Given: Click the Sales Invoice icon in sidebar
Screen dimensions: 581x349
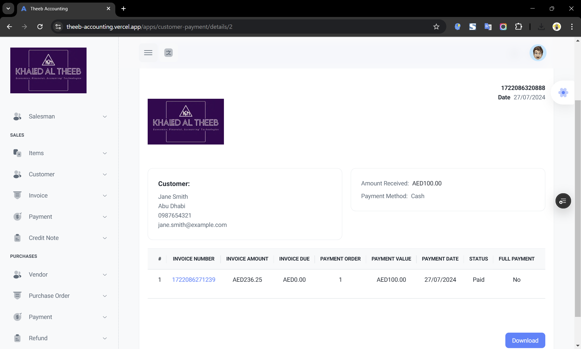Looking at the screenshot, I should click(17, 195).
